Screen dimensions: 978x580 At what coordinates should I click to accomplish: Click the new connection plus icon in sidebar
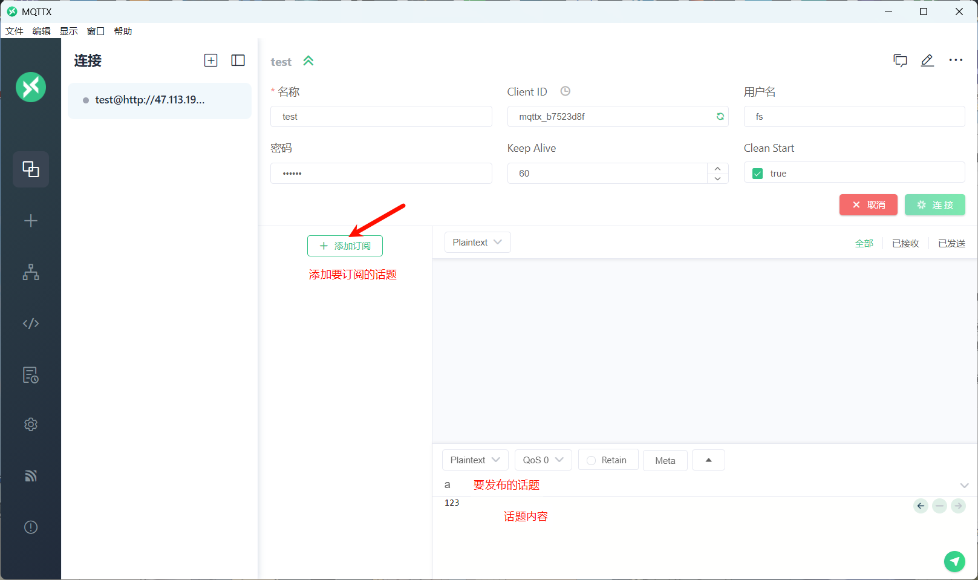[x=31, y=221]
